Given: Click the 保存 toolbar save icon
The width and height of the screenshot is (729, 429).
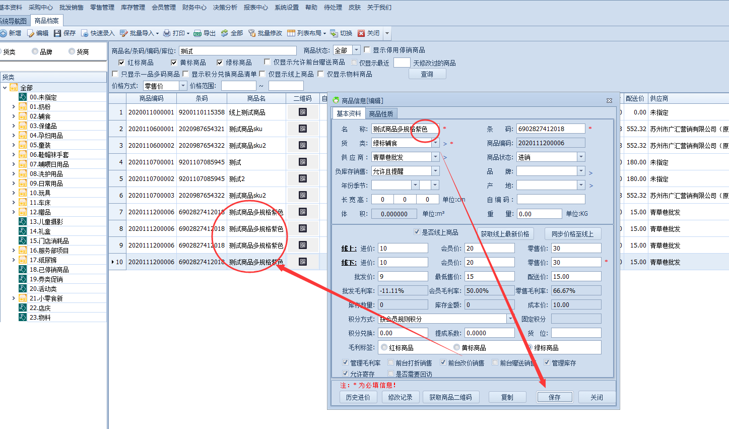Looking at the screenshot, I should [x=57, y=33].
